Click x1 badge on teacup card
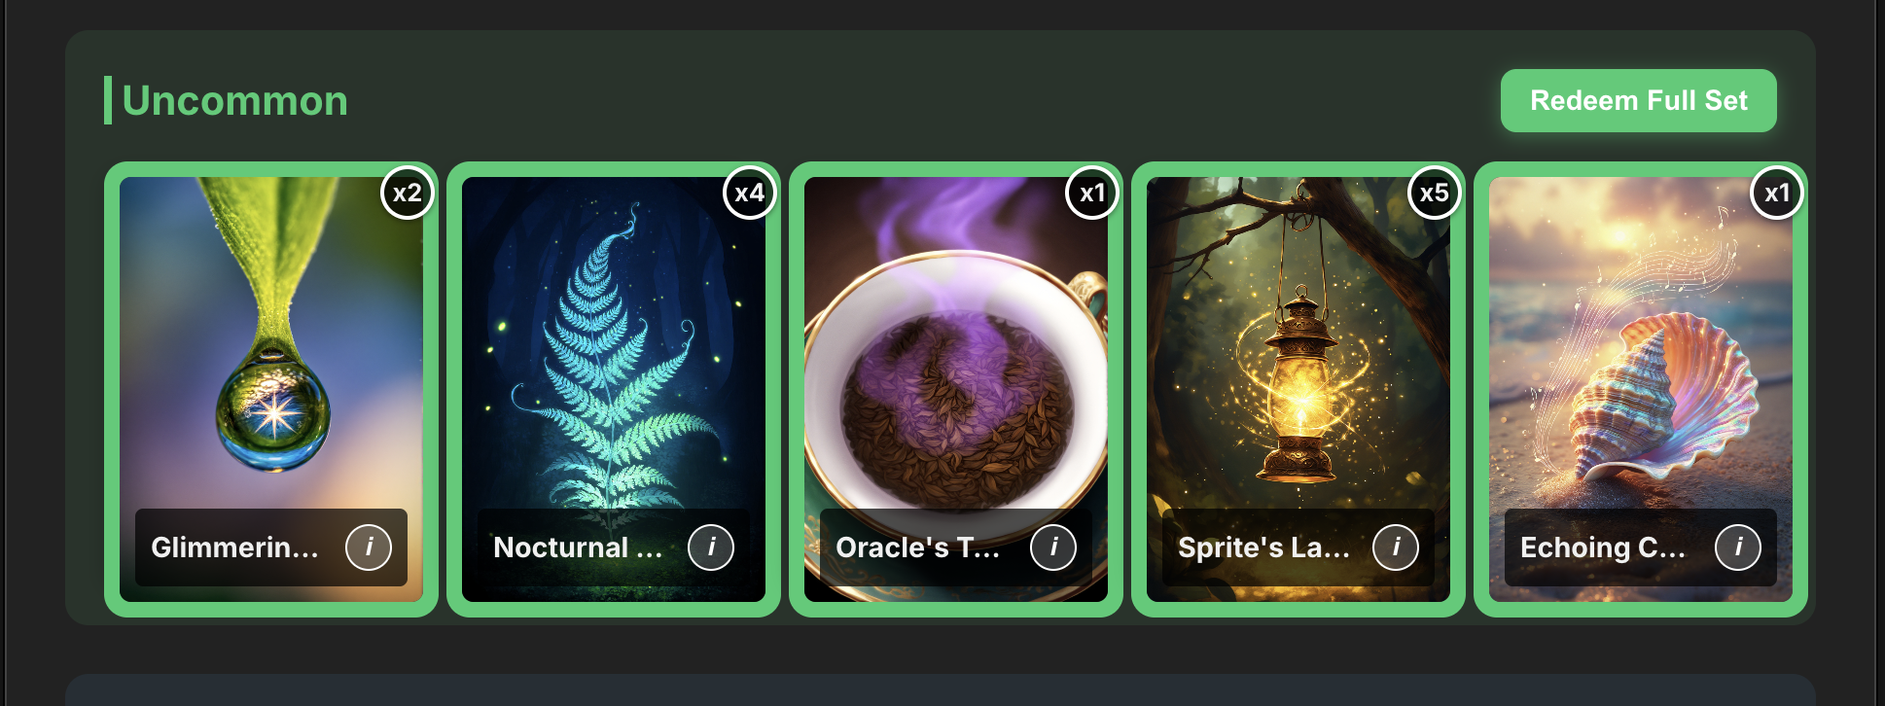The image size is (1885, 706). point(1092,193)
